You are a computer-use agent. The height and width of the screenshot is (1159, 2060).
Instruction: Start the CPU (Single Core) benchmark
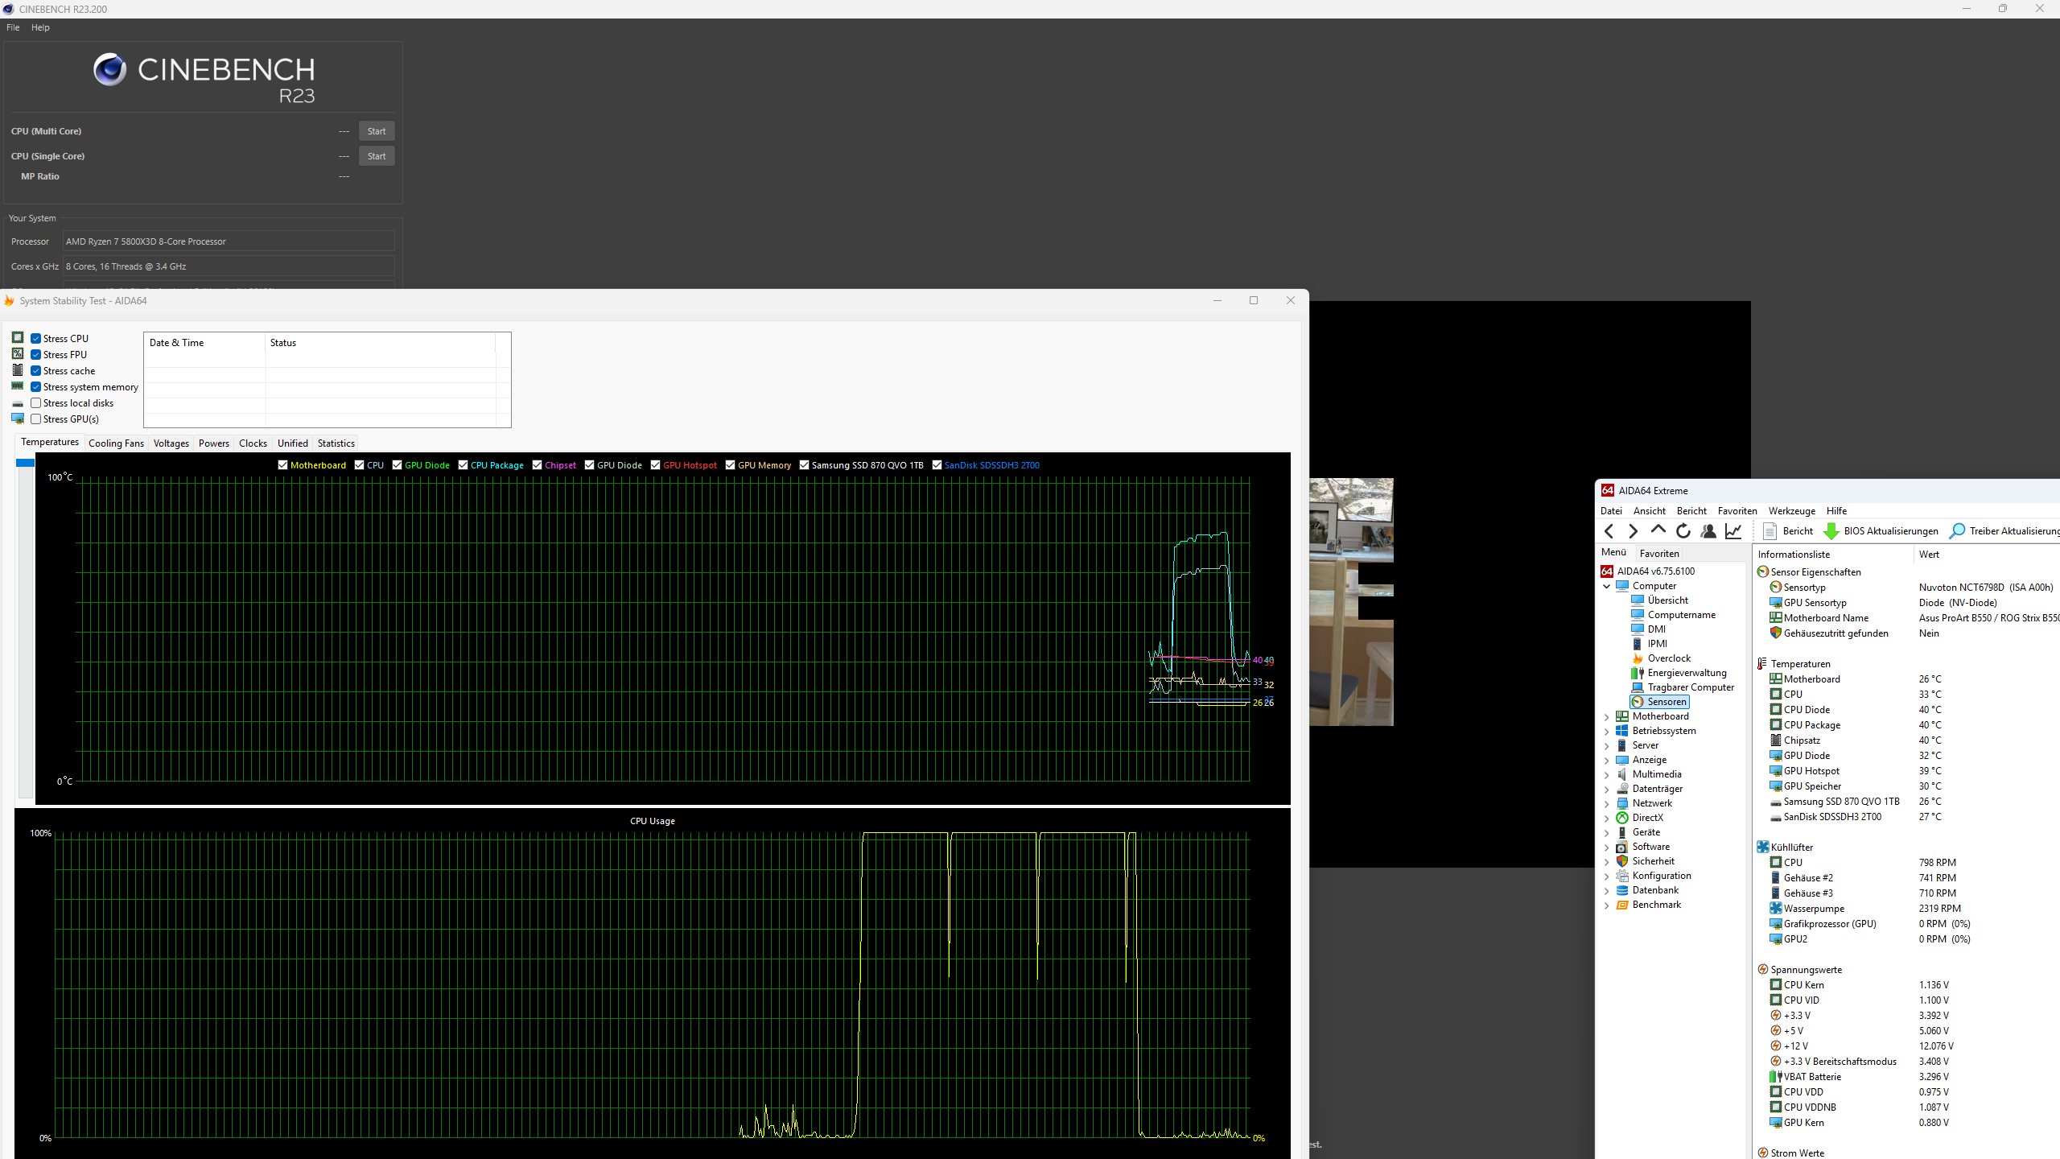point(377,156)
